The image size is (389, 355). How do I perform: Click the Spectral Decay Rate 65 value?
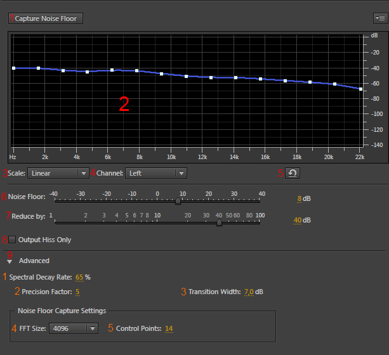(79, 277)
